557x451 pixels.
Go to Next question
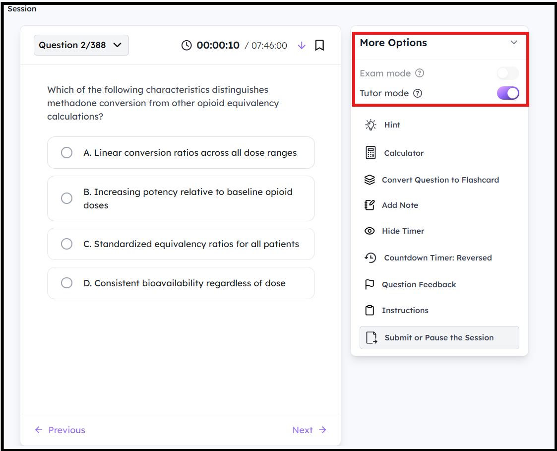309,430
